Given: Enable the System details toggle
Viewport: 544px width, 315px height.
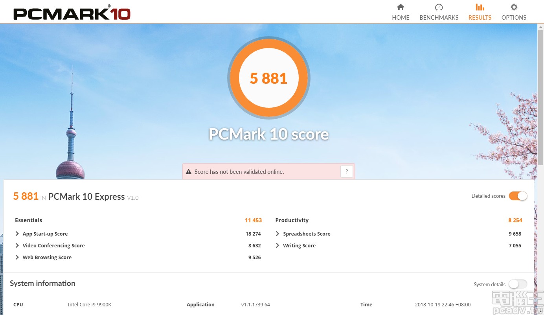Looking at the screenshot, I should pyautogui.click(x=518, y=284).
